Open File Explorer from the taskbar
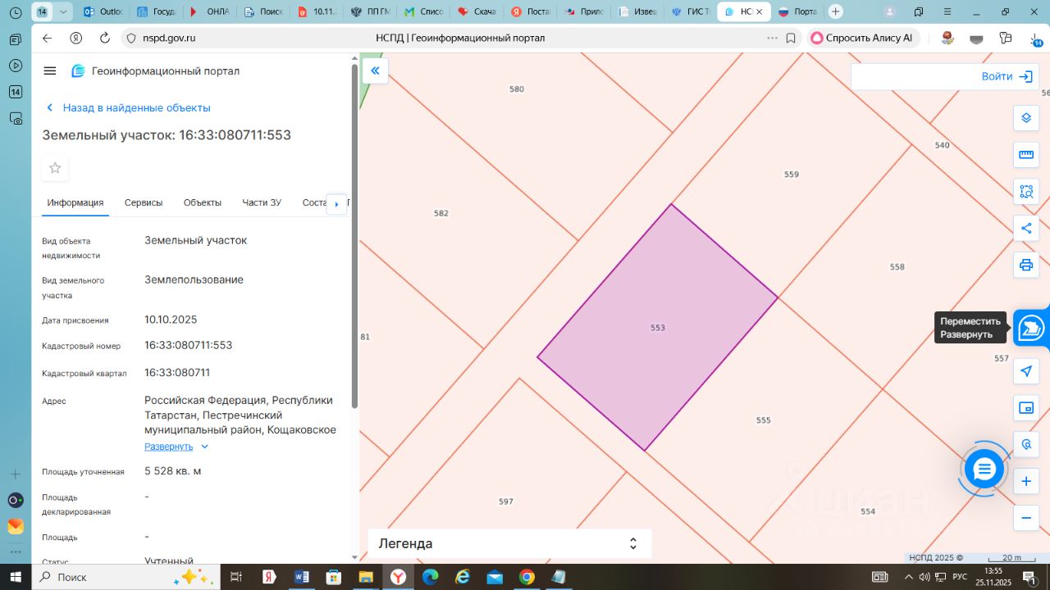The height and width of the screenshot is (590, 1050). pyautogui.click(x=366, y=577)
